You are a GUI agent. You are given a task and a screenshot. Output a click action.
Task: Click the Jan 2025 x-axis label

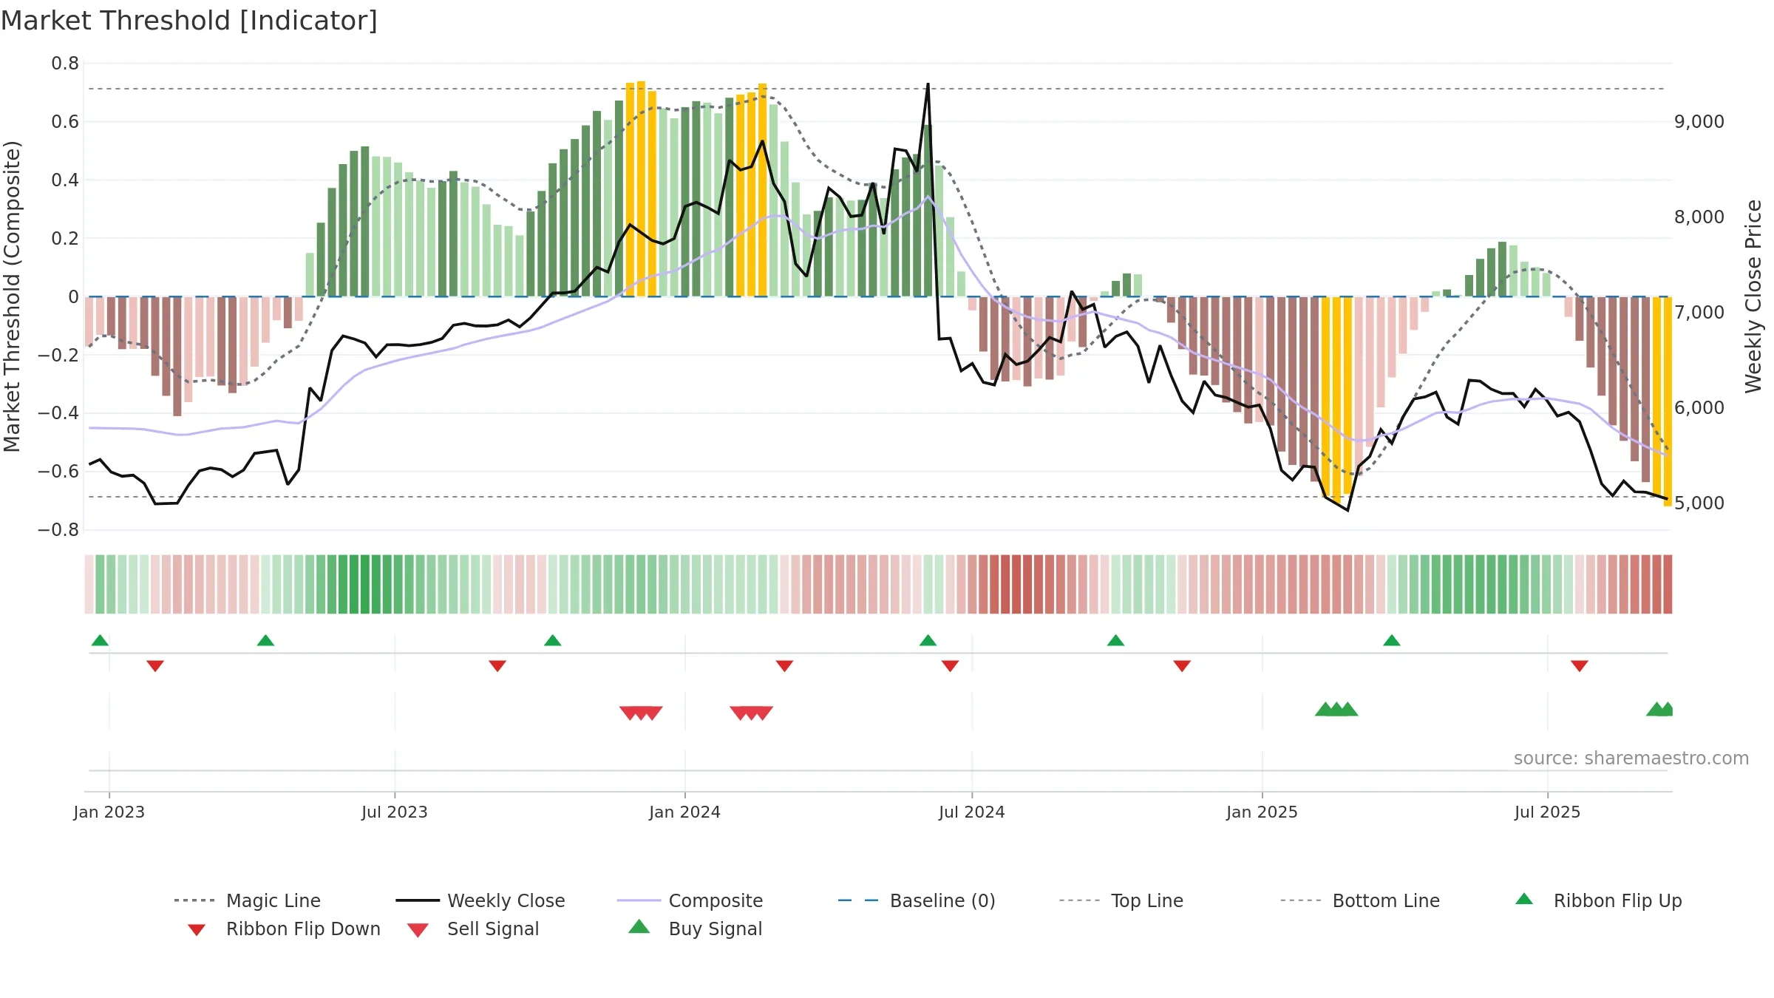(1262, 812)
